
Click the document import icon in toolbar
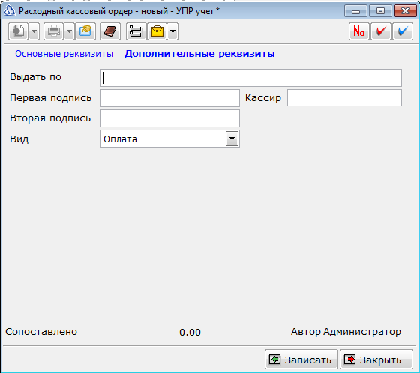(18, 31)
